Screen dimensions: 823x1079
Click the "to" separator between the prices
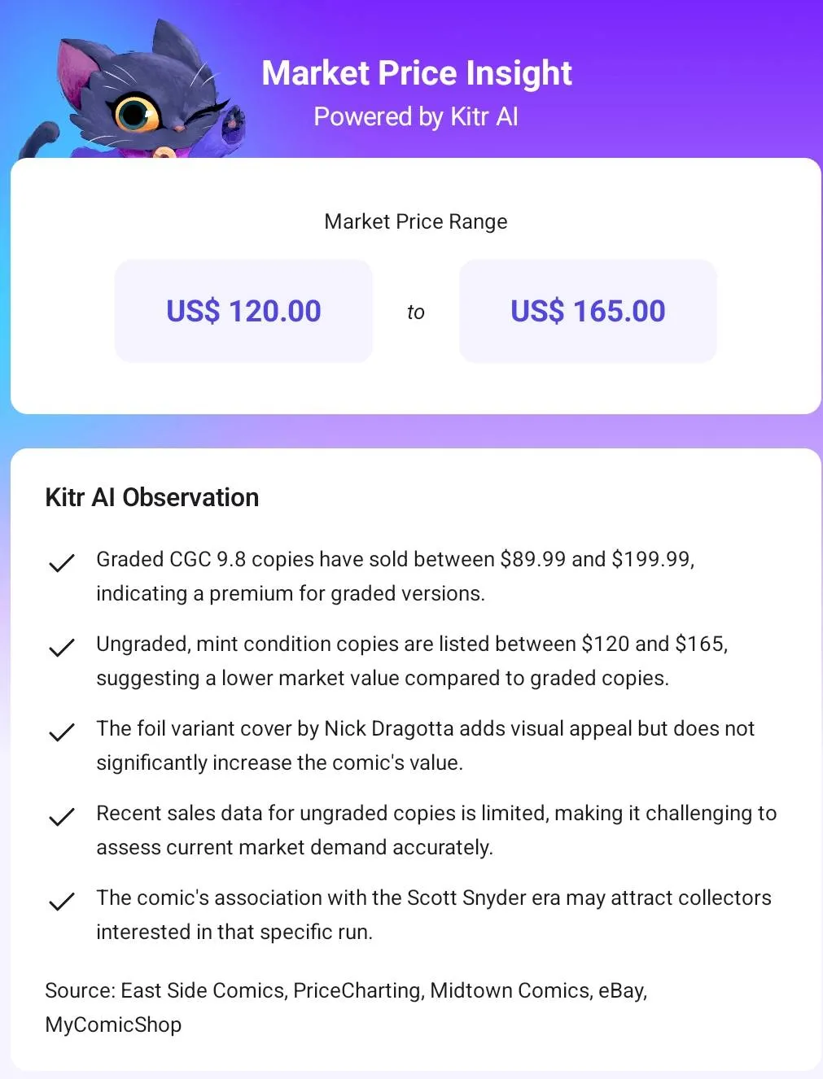415,312
